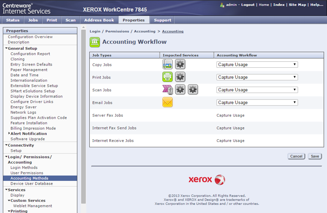This screenshot has width=327, height=213.
Task: Click the Logout link in header
Action: [248, 5]
